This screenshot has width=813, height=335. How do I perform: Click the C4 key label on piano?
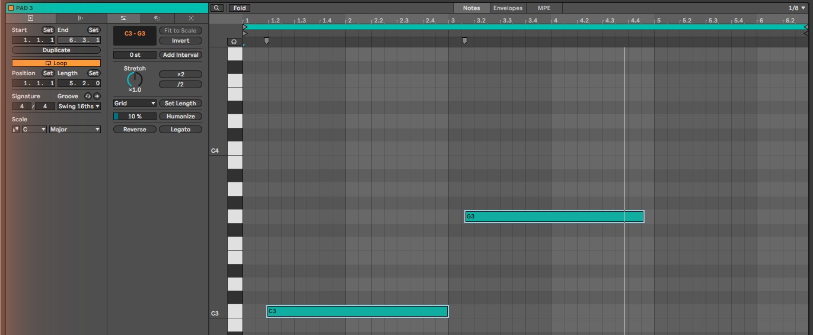tap(215, 151)
